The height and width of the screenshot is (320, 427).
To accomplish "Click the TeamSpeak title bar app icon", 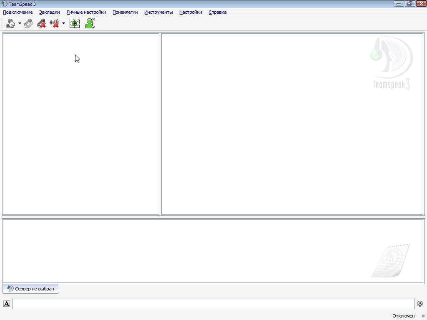I will pyautogui.click(x=4, y=4).
